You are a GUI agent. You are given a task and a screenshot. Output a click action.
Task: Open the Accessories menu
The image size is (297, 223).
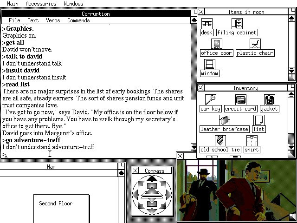pos(41,3)
